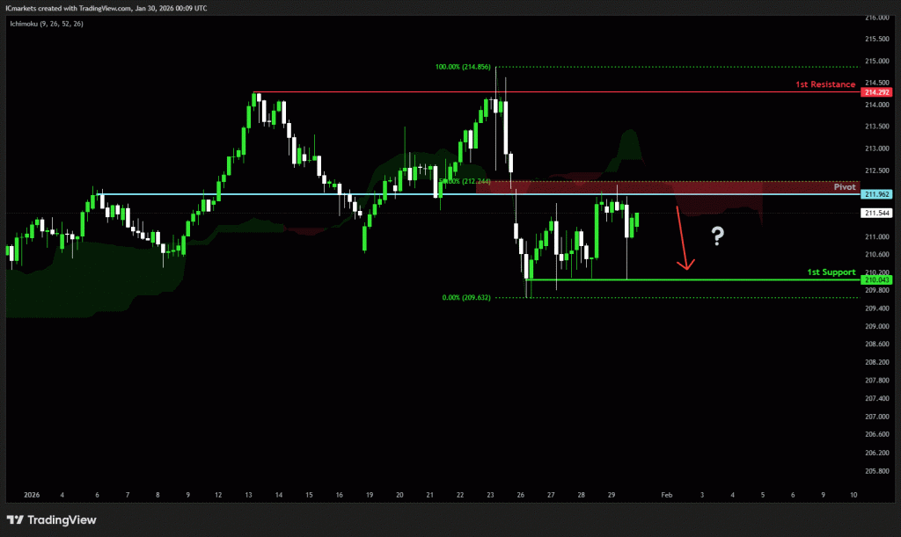Viewport: 901px width, 537px height.
Task: Click the 26 date label on the time axis
Action: point(519,496)
